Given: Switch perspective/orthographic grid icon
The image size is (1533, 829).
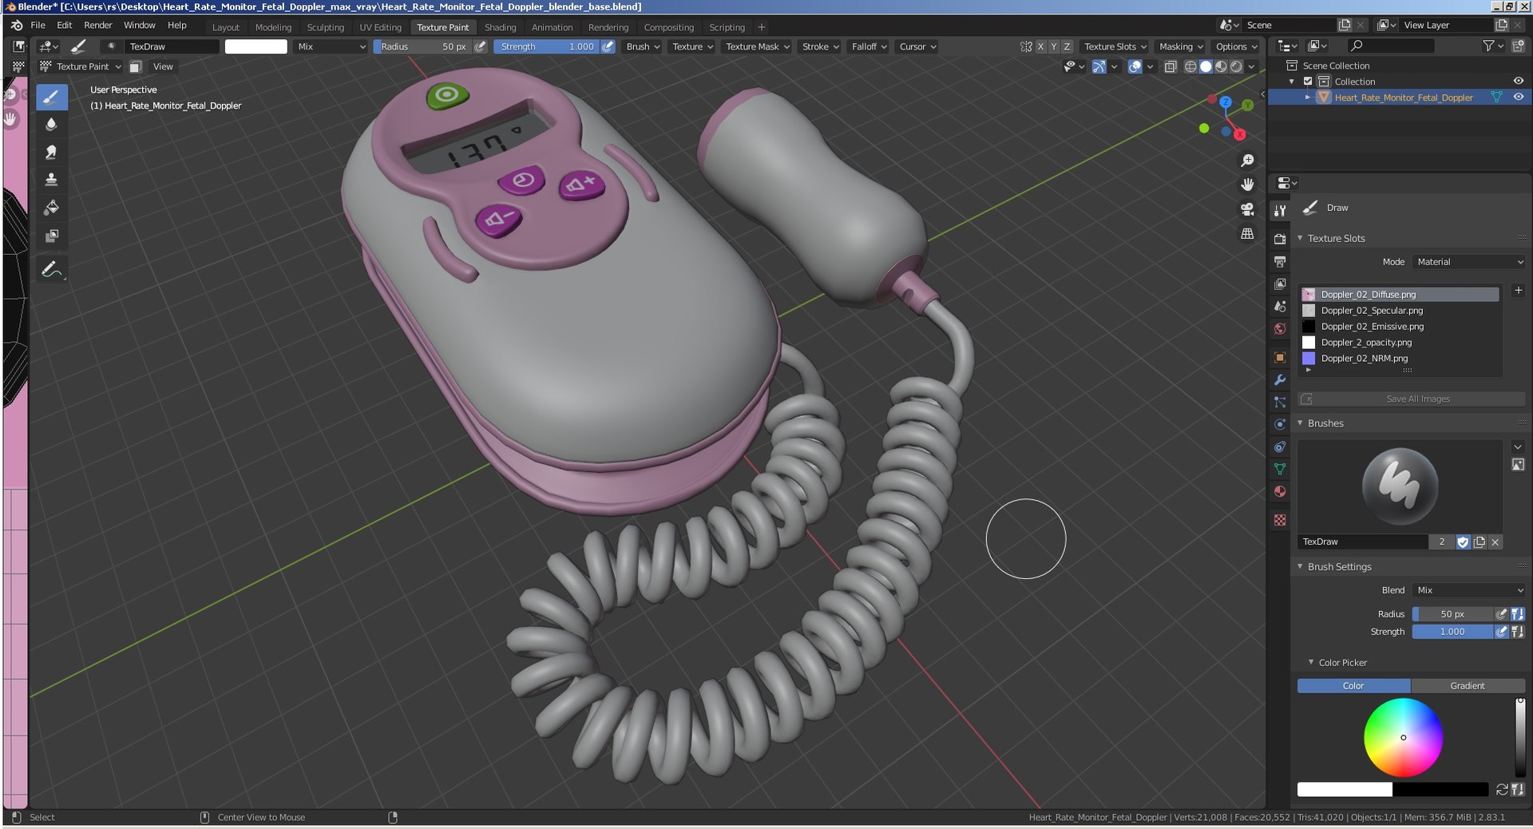Looking at the screenshot, I should point(1247,234).
